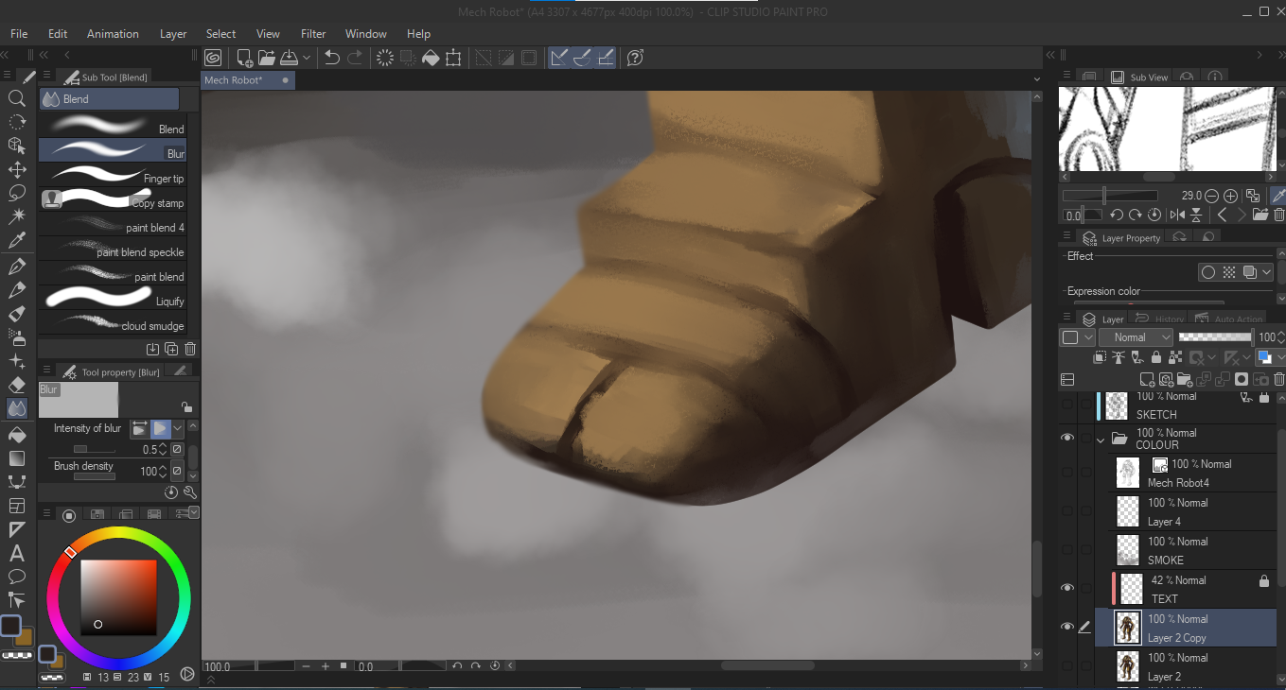1286x690 pixels.
Task: Select the Lasso selection tool
Action: tap(16, 193)
